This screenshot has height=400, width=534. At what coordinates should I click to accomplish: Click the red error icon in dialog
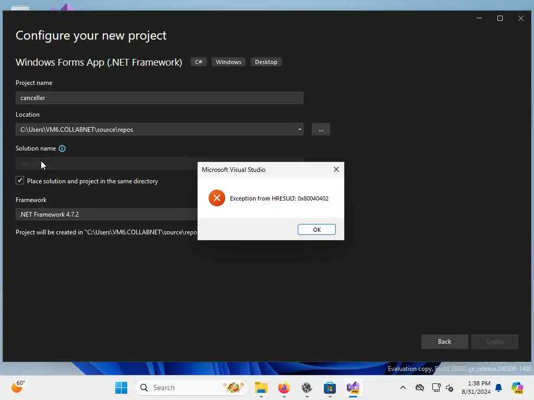pyautogui.click(x=216, y=198)
